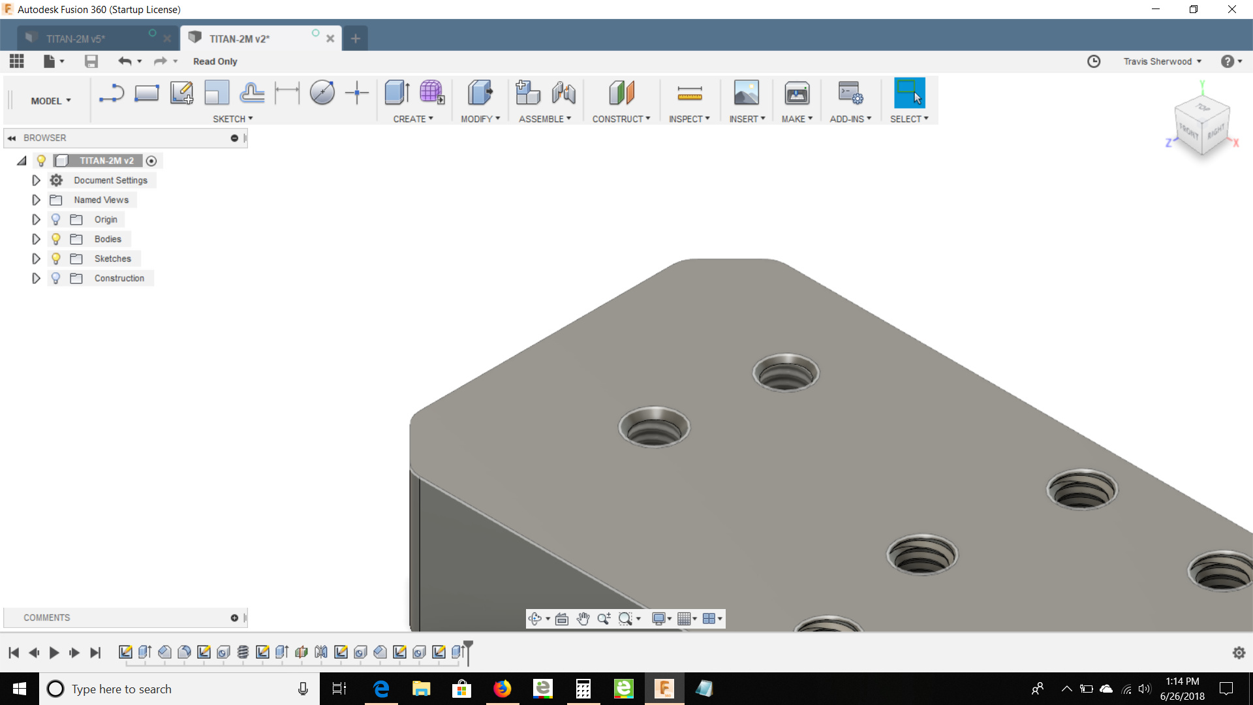Select the Create Sketch pencil icon
Image resolution: width=1253 pixels, height=705 pixels.
181,93
